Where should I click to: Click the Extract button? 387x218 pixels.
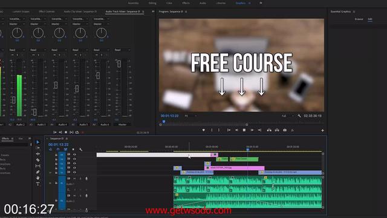[x=277, y=130]
